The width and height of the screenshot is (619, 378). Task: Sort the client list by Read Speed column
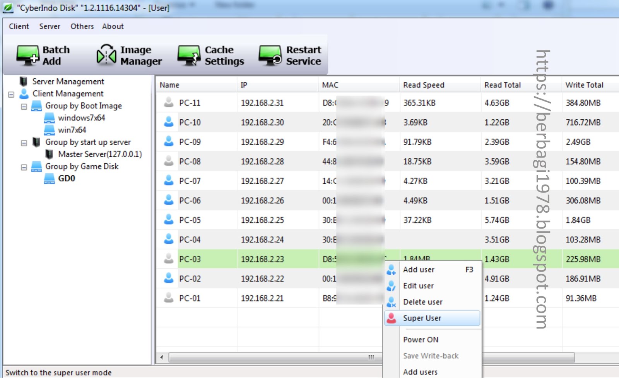[440, 85]
